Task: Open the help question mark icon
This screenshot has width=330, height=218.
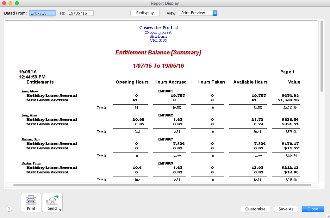Action: pos(9,209)
